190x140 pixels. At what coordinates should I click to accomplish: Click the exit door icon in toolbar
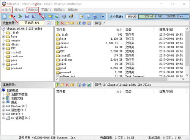(102, 16)
